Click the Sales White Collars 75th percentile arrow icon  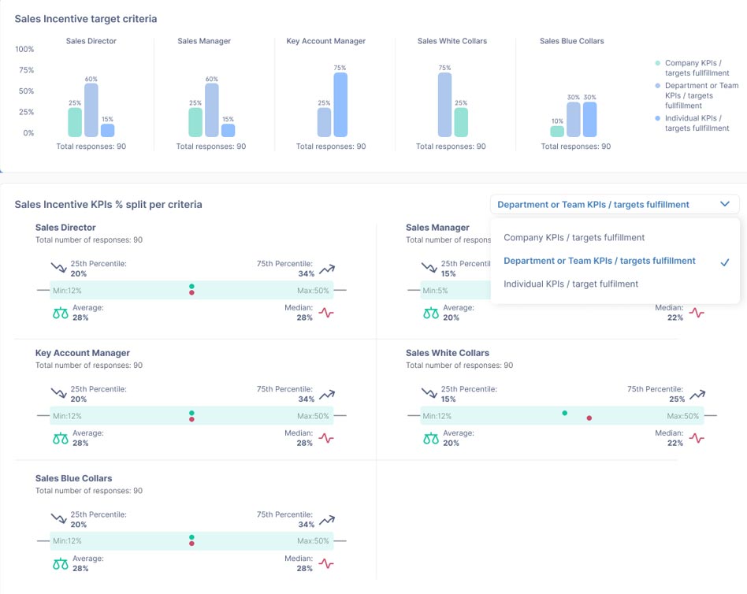tap(697, 394)
